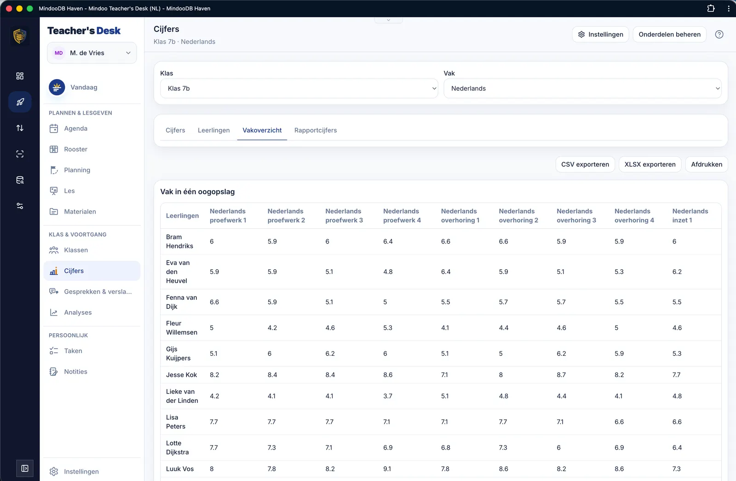736x481 pixels.
Task: Click student name Fenna van Dijk
Action: pos(181,302)
